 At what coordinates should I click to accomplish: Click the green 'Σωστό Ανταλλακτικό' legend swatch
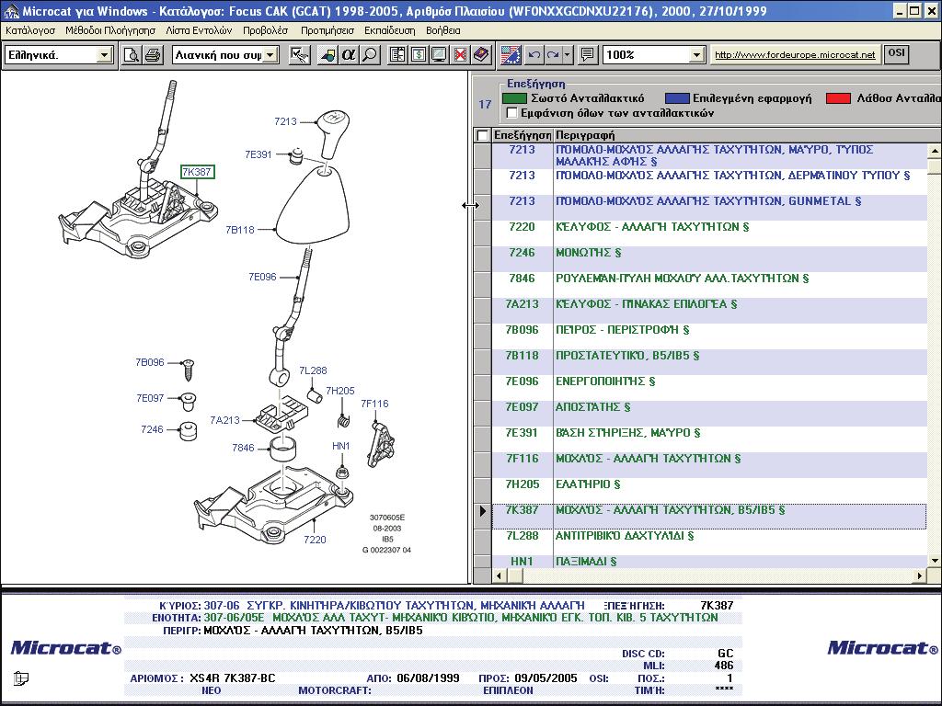tap(514, 98)
